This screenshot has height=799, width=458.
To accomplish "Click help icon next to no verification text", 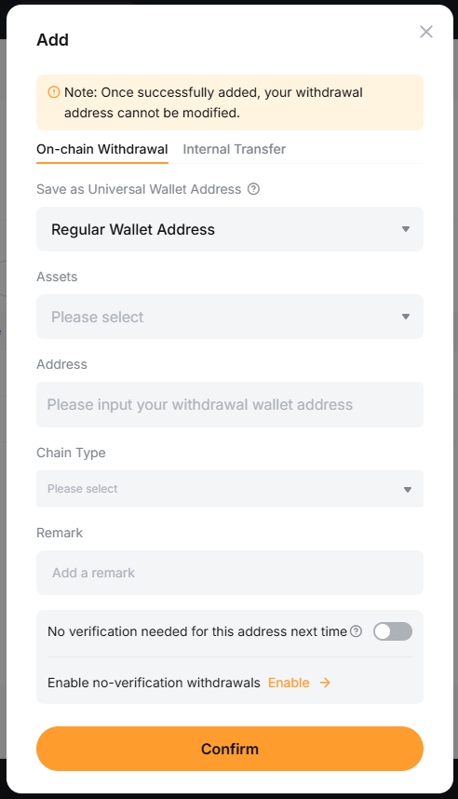I will 357,631.
